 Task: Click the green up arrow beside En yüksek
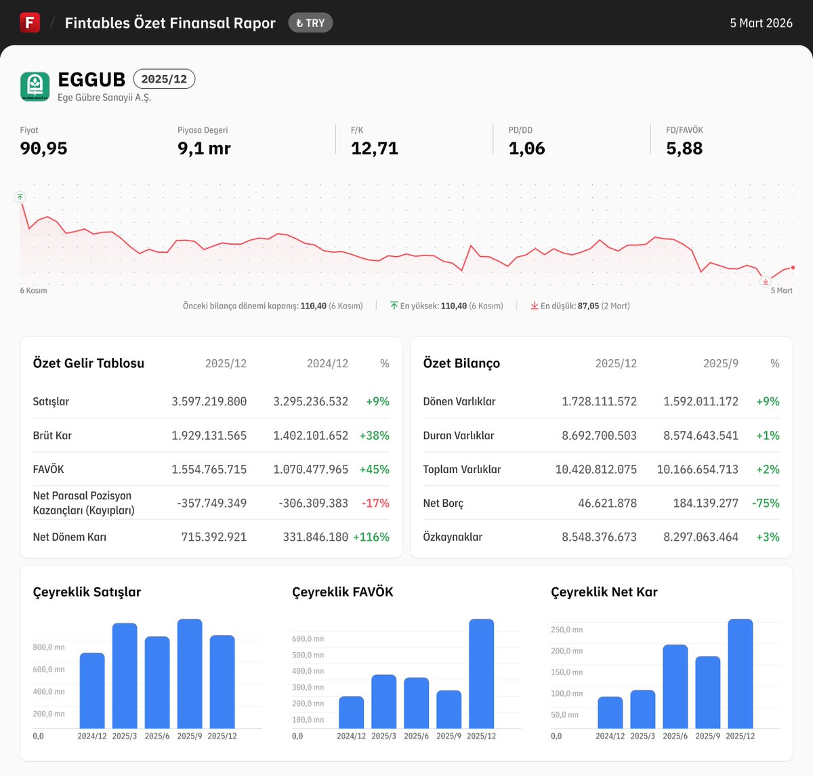coord(394,306)
